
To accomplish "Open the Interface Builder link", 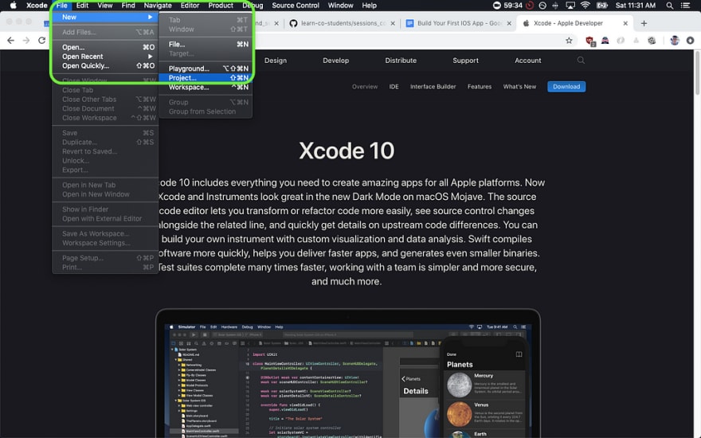I will [x=433, y=87].
